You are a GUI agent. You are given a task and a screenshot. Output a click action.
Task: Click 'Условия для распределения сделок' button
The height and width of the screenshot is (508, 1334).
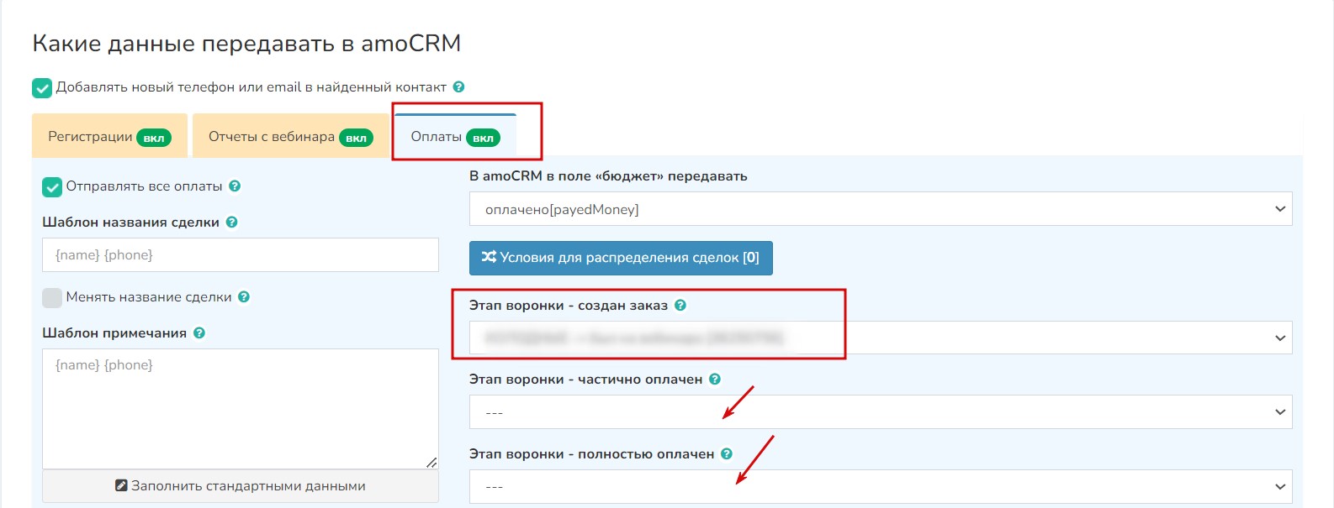(621, 258)
